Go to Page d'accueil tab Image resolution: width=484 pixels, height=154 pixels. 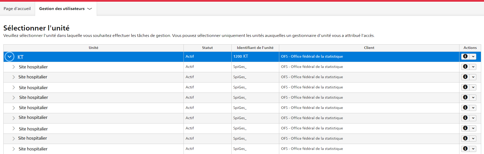pos(17,9)
